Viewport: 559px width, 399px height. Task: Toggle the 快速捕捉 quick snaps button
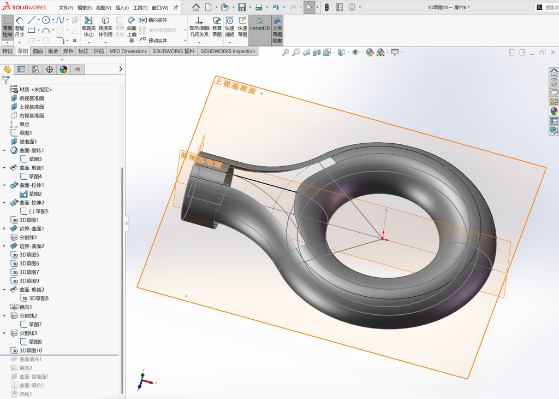(230, 27)
